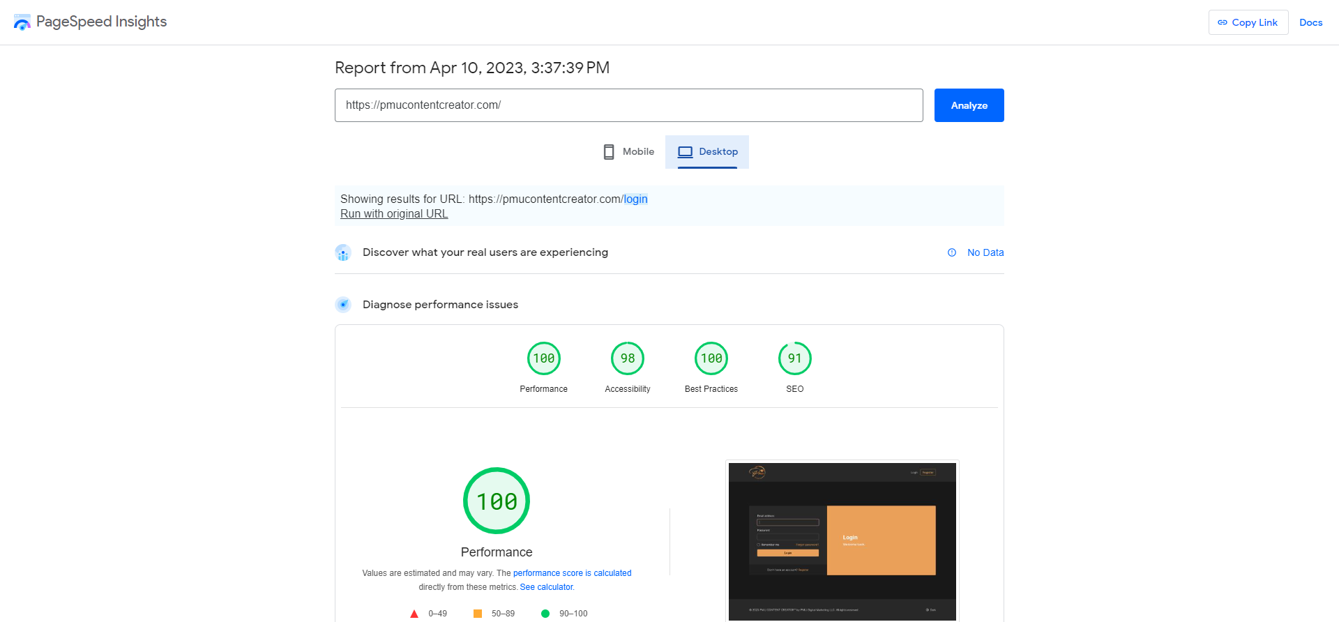Click the login page screenshot thumbnail
The height and width of the screenshot is (622, 1339).
pos(842,540)
